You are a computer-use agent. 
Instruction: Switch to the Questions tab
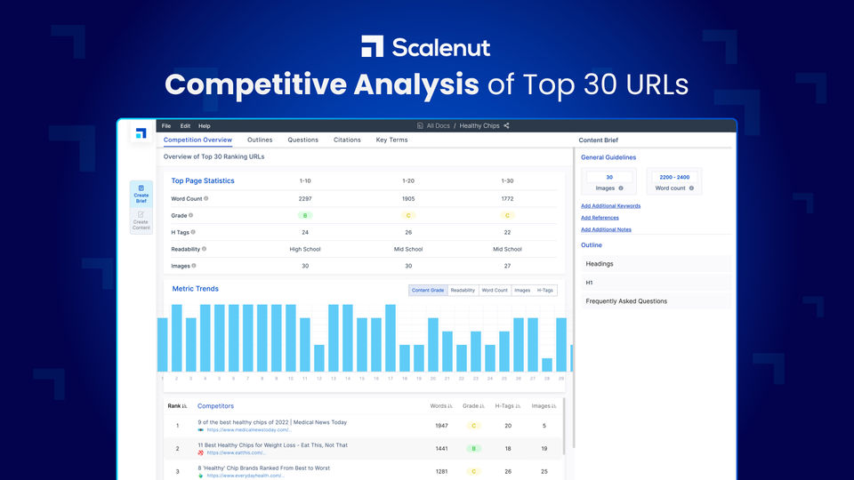pyautogui.click(x=302, y=140)
